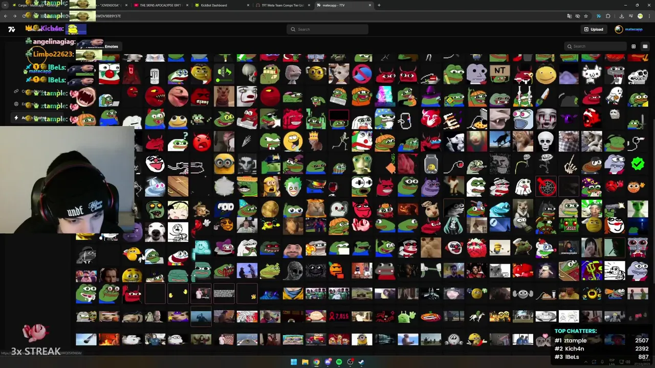
Task: Open the wine glass emote
Action: click(333, 188)
